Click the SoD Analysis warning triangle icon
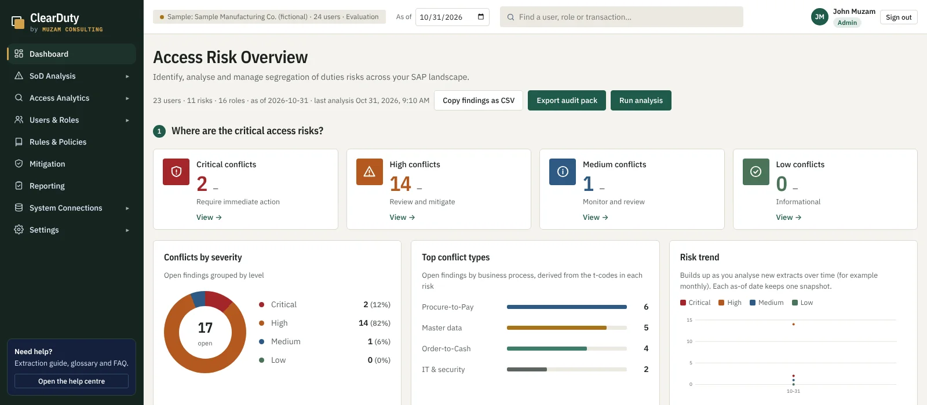The image size is (927, 405). (19, 76)
